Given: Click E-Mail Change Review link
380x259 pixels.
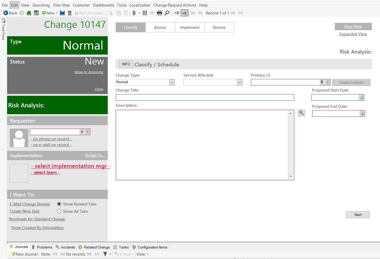Looking at the screenshot, I should 30,204.
